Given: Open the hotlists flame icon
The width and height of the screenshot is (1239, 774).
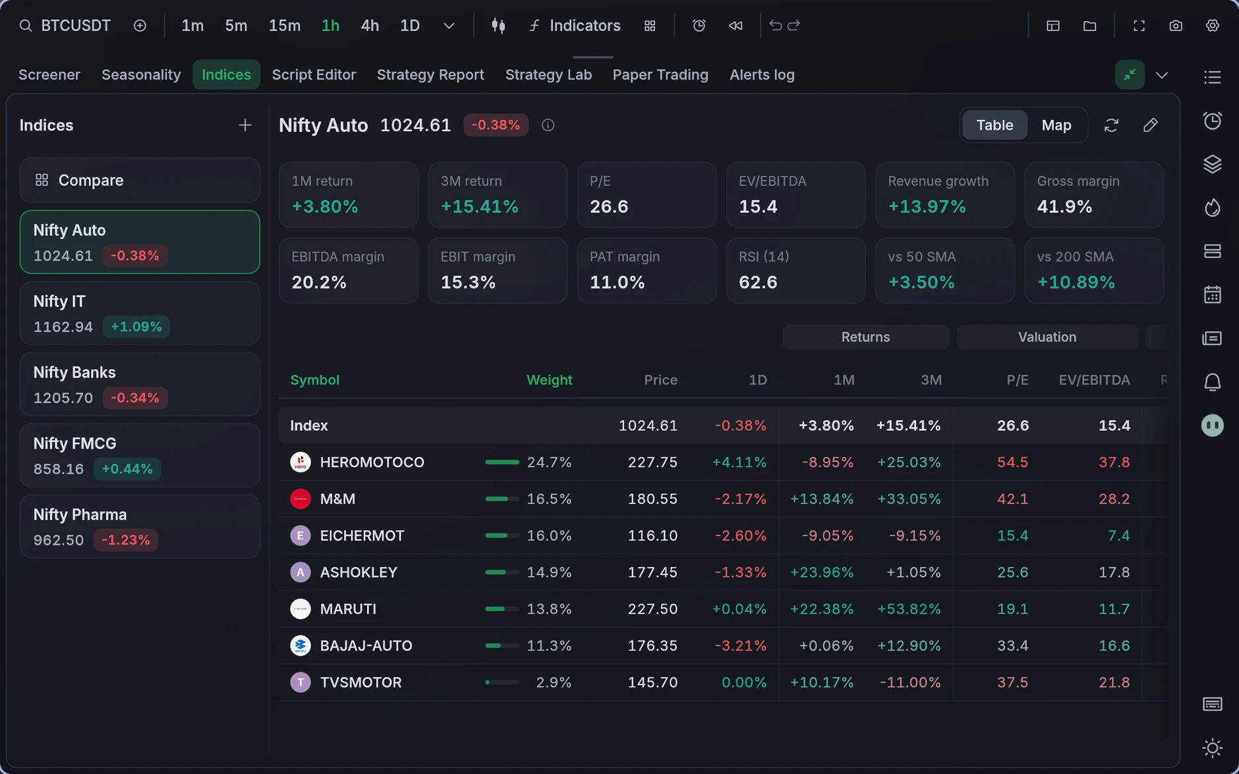Looking at the screenshot, I should coord(1213,207).
